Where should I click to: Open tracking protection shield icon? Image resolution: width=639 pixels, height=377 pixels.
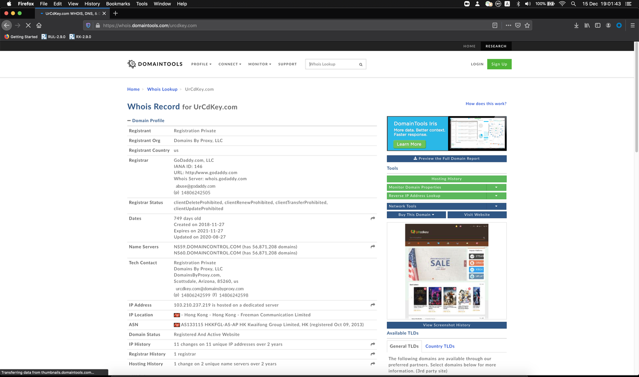tap(88, 25)
